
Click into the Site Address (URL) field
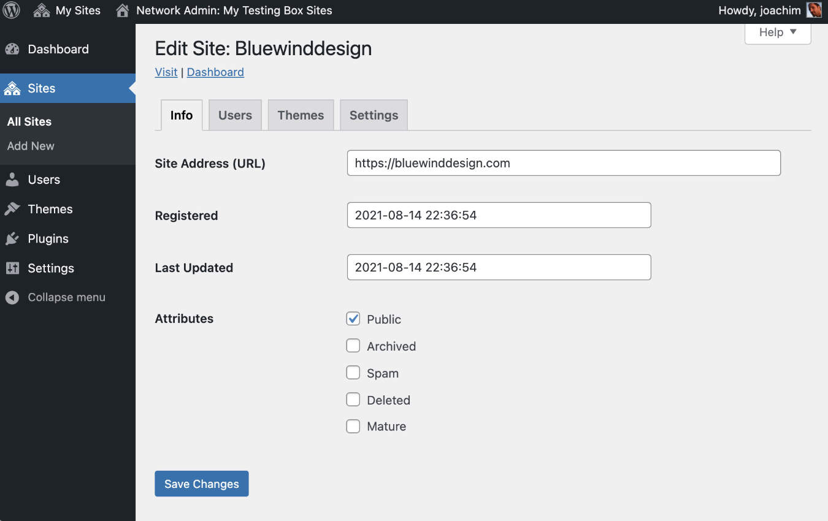(x=564, y=163)
